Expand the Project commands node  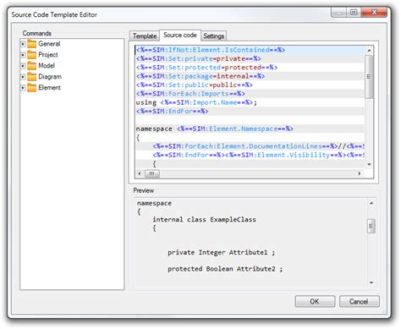tap(23, 55)
